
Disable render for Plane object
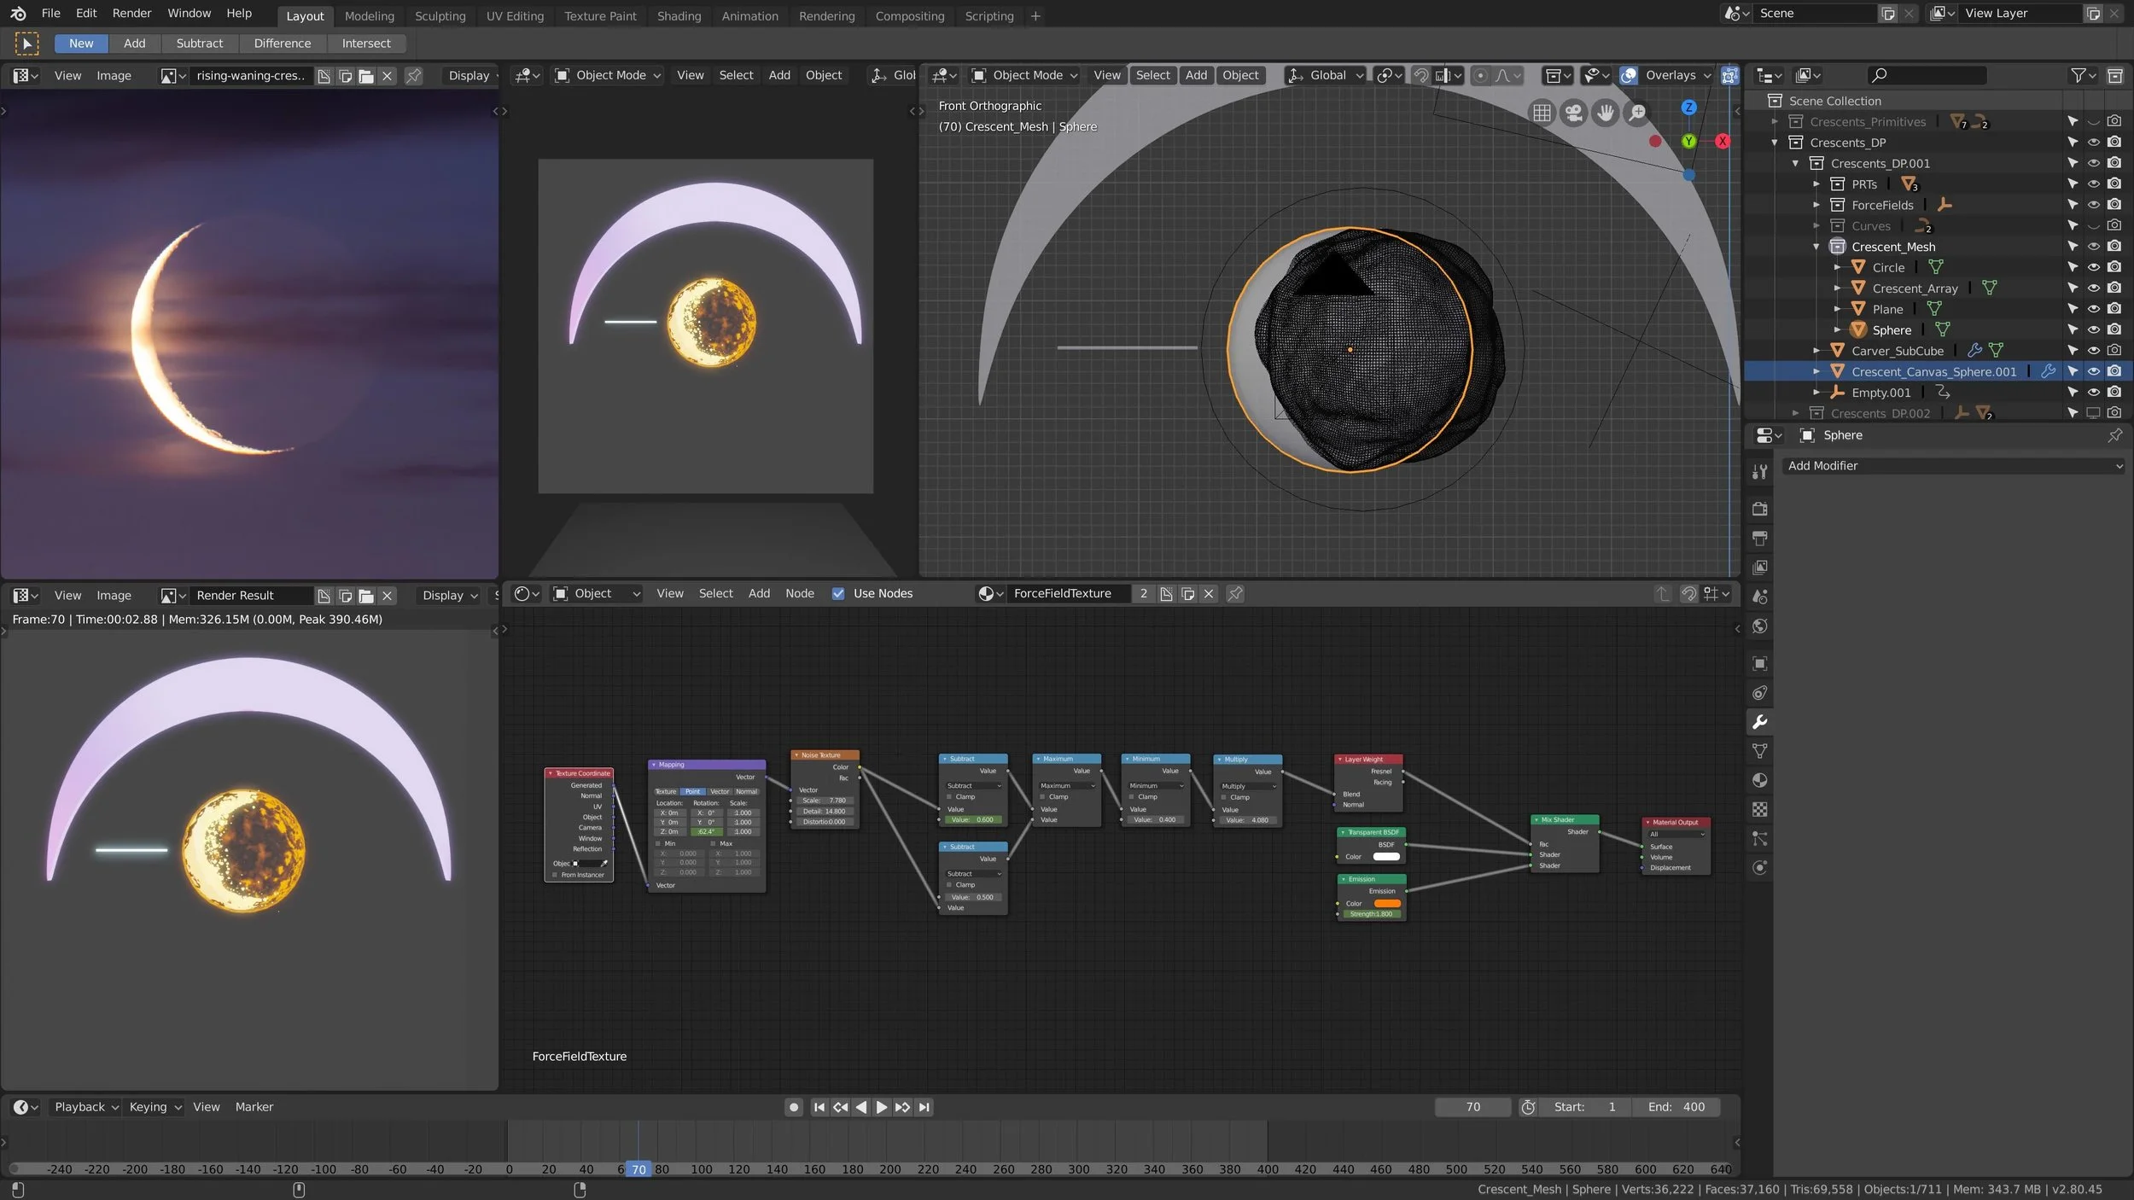pos(2114,309)
